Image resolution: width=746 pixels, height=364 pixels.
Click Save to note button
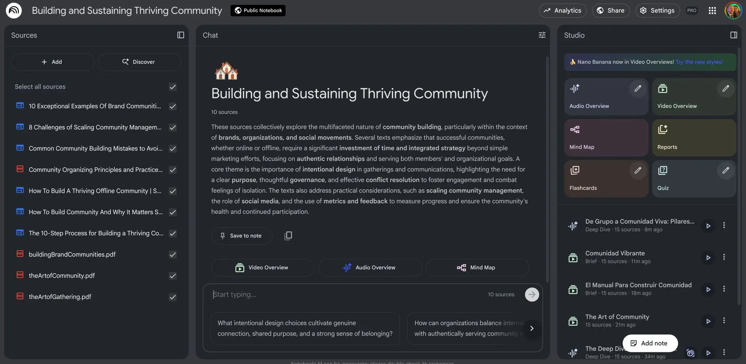pos(242,236)
